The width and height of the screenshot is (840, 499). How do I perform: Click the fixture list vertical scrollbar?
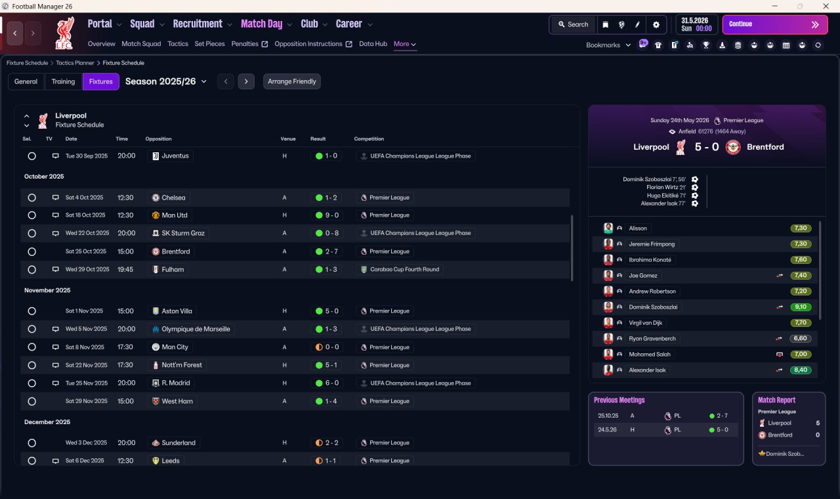click(x=572, y=248)
